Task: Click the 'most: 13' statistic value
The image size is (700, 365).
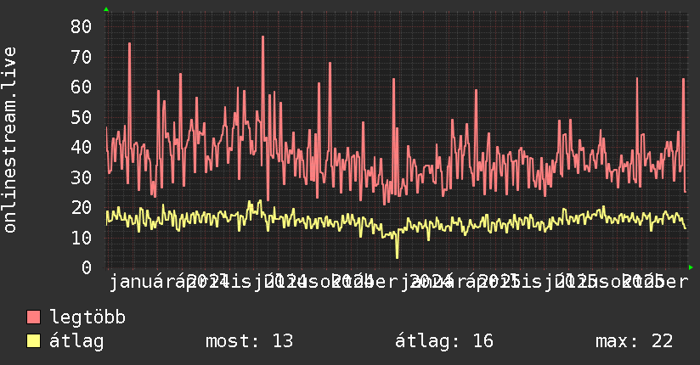Action: 249,341
